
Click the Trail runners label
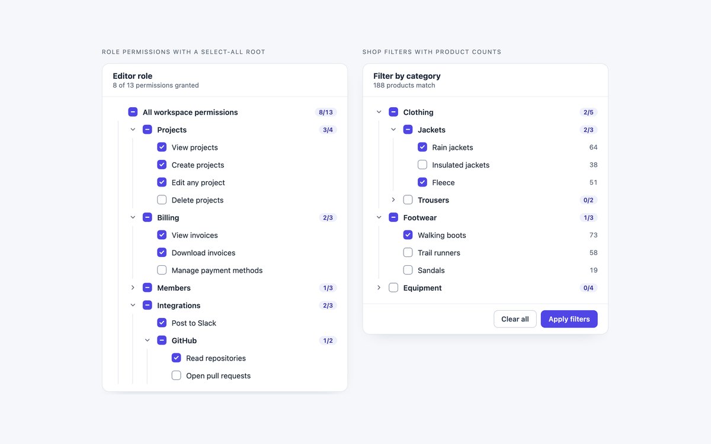tap(438, 253)
